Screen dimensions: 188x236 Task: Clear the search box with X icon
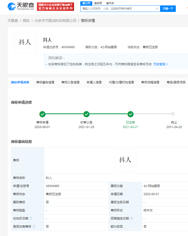click(x=157, y=9)
